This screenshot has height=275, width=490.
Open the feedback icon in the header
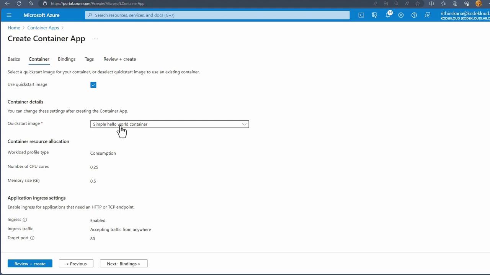click(427, 15)
